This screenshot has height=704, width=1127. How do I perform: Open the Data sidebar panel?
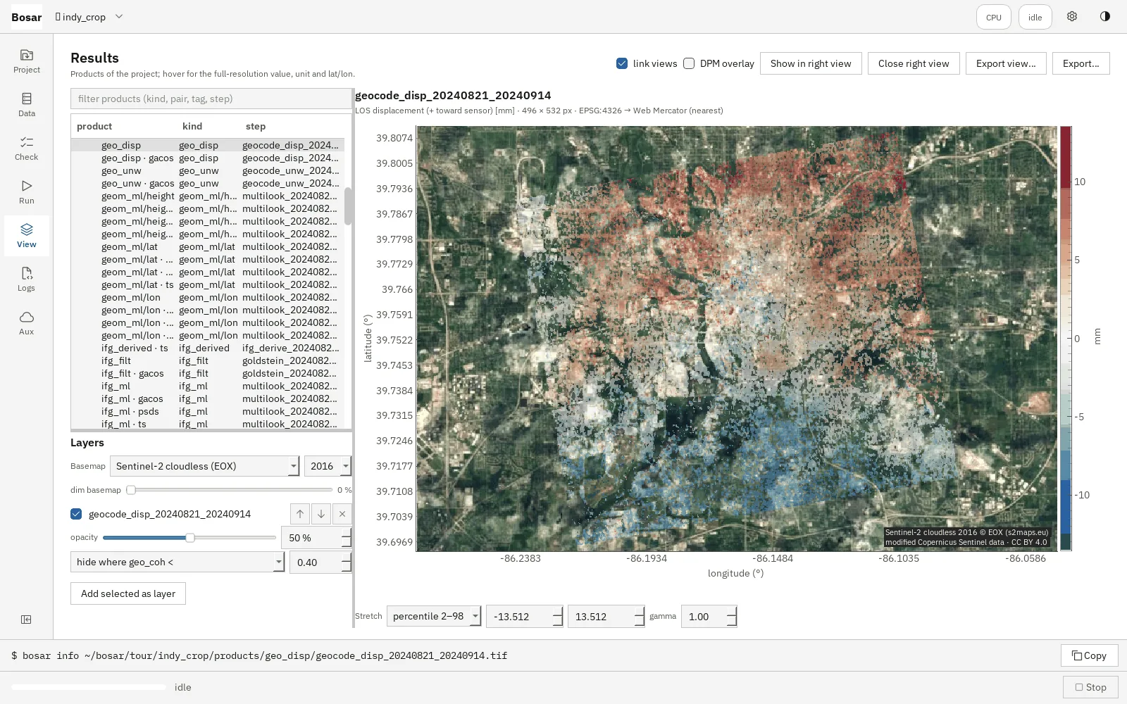[x=27, y=105]
